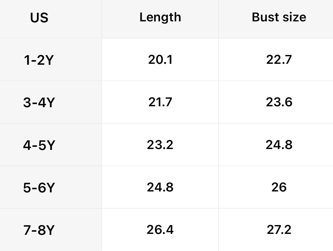The height and width of the screenshot is (251, 333).
Task: Select the Length column header
Action: pyautogui.click(x=160, y=17)
